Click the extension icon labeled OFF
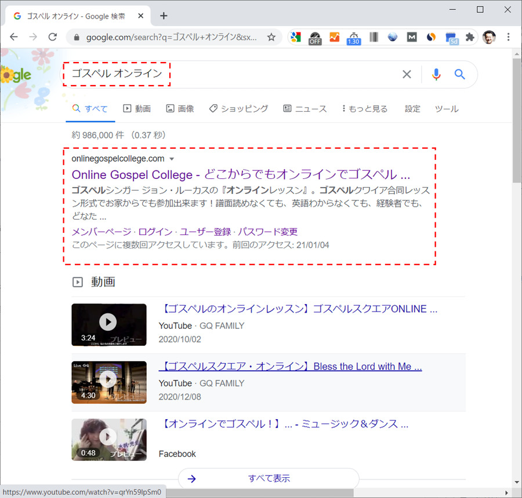Image resolution: width=522 pixels, height=498 pixels. [x=315, y=38]
